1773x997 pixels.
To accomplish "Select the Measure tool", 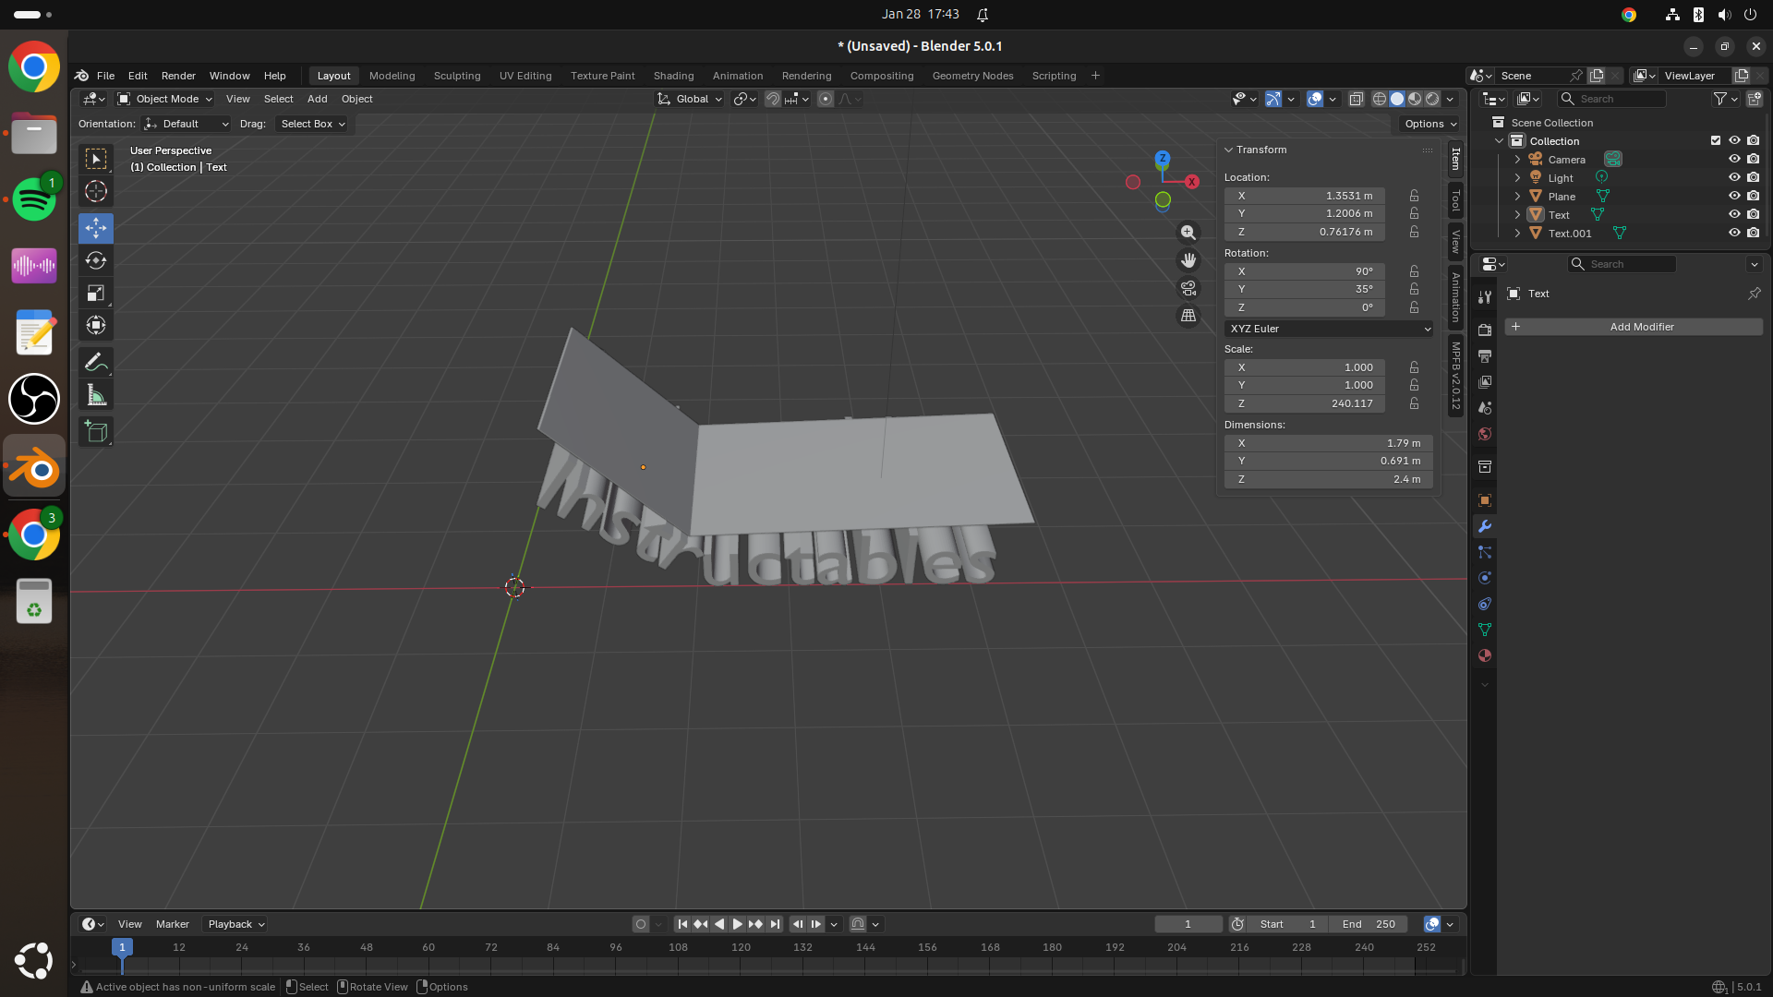I will [95, 394].
